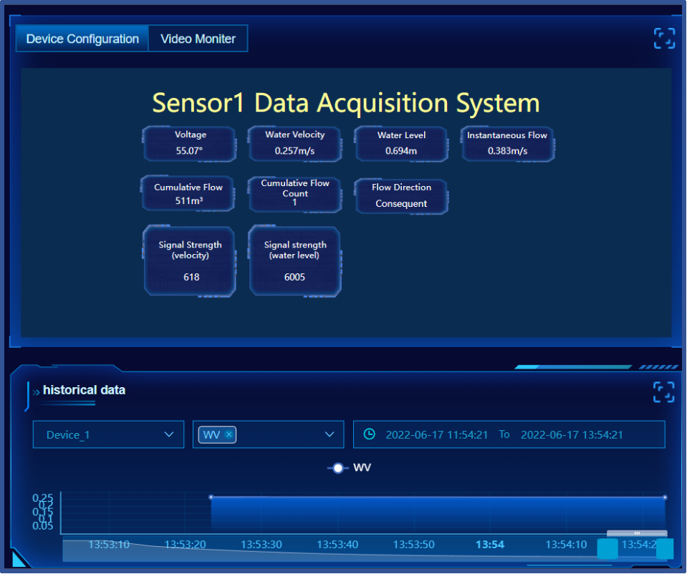Select the Device Configuration tab
Viewport: 687px width, 574px height.
(x=82, y=38)
